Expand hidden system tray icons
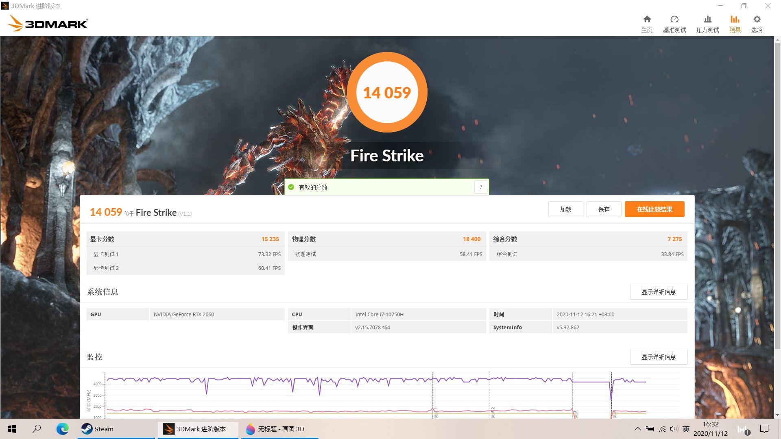 pyautogui.click(x=637, y=429)
